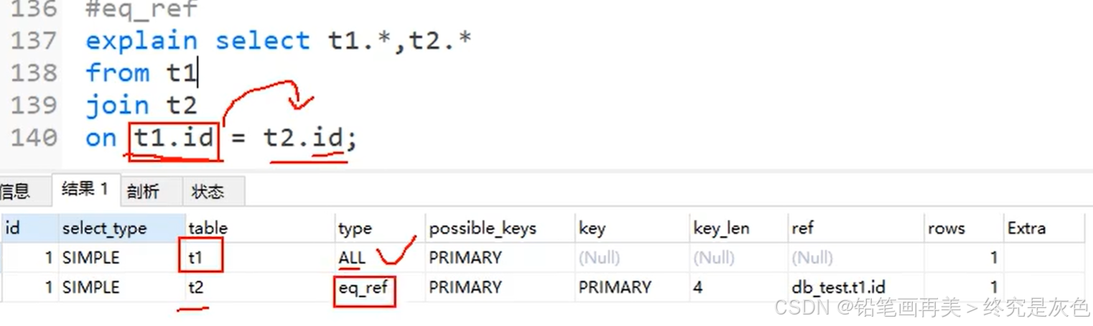Open the 剖析 tab
Screen dimensions: 1093x326
143,191
